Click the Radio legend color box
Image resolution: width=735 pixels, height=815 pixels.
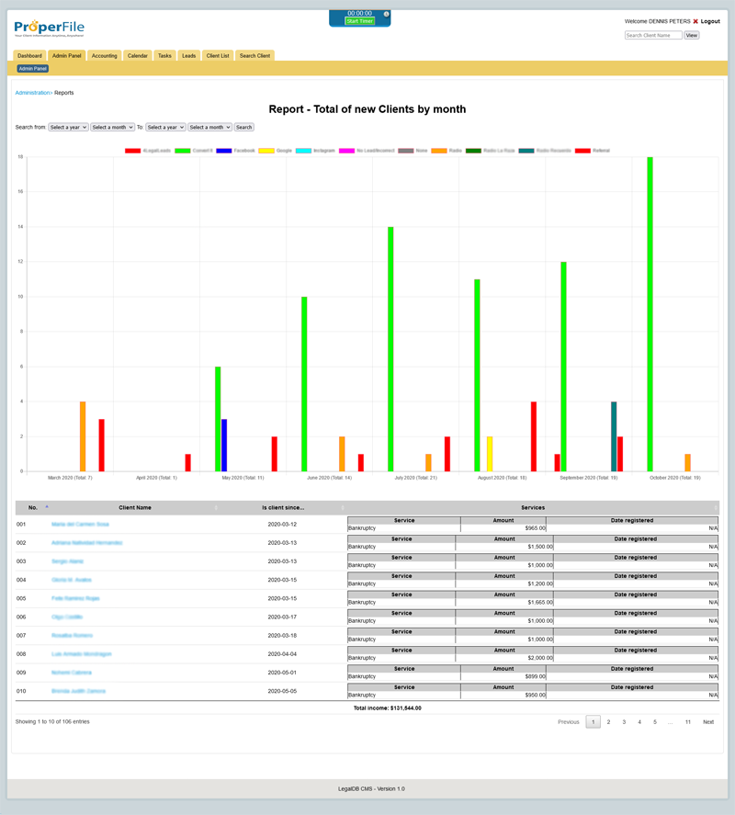439,150
